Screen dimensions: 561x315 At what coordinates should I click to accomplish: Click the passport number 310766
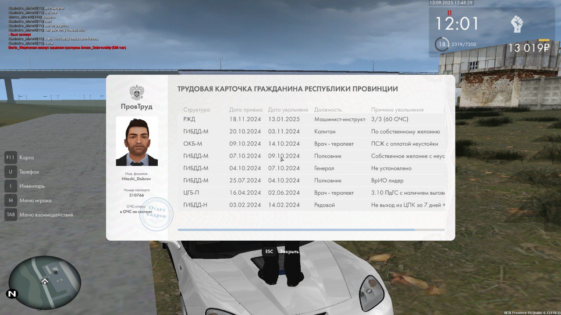[137, 195]
